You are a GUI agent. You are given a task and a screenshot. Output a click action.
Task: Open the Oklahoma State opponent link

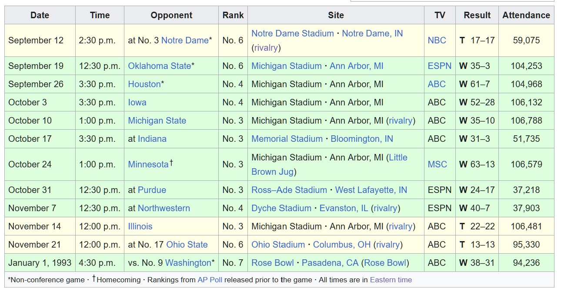click(x=160, y=66)
